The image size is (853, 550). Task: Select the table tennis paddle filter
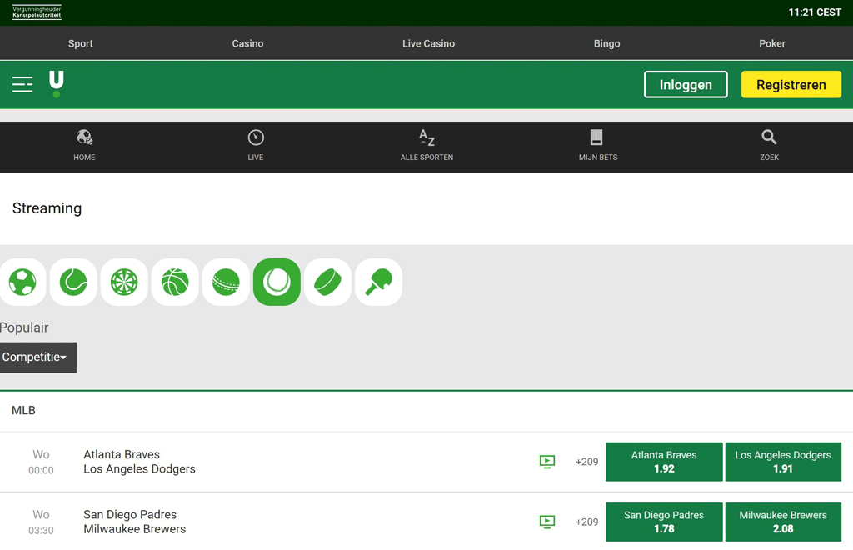(379, 282)
